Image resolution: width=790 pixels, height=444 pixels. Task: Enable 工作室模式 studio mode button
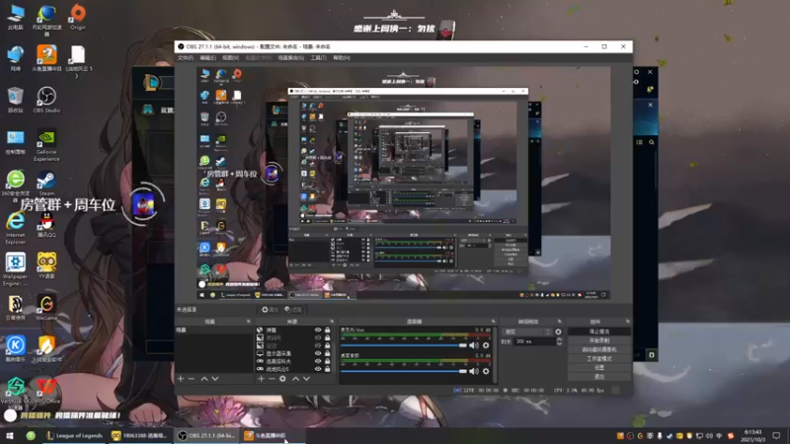pyautogui.click(x=599, y=358)
